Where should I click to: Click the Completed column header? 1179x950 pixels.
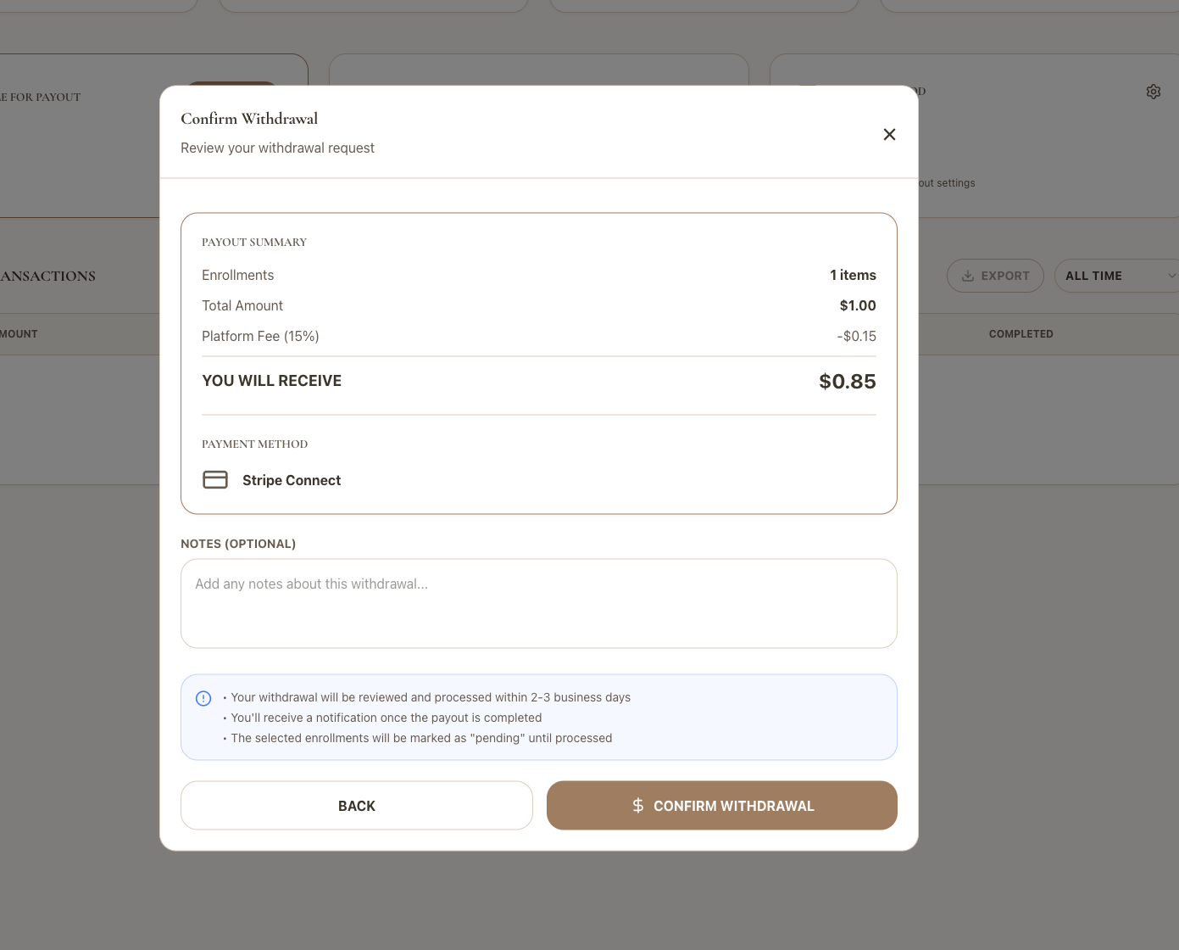(x=1021, y=334)
